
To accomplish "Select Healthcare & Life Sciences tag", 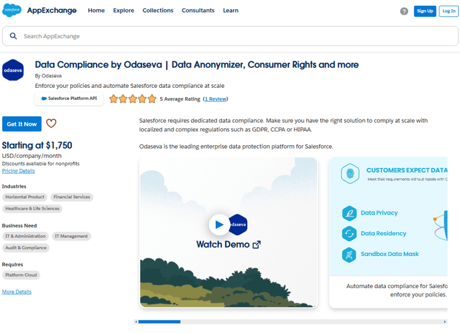I will [x=32, y=208].
